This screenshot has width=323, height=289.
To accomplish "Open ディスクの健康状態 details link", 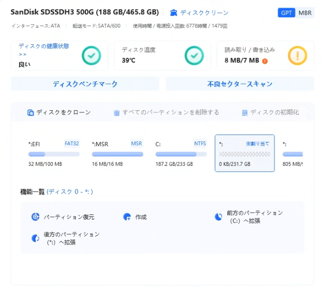I will pyautogui.click(x=43, y=50).
